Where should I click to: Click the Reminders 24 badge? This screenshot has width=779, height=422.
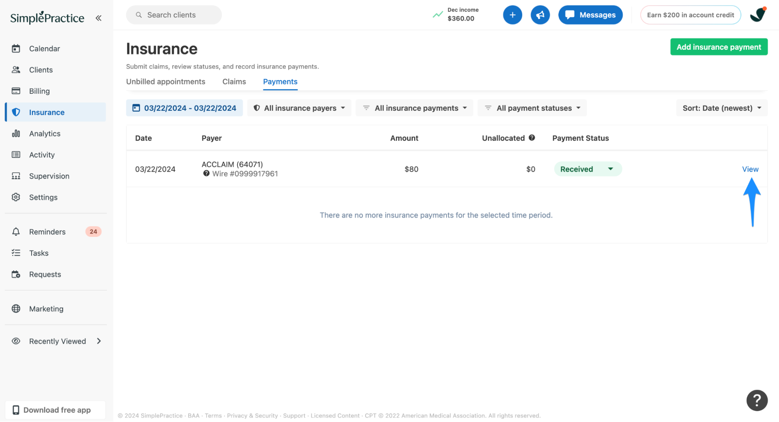pos(94,231)
